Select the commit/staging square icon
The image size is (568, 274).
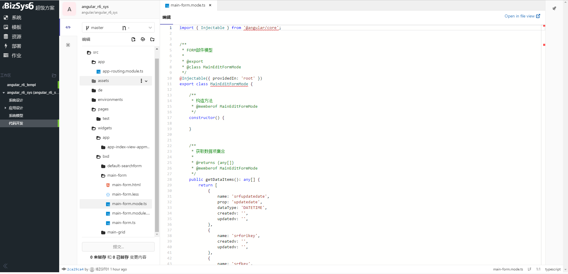pos(68,45)
